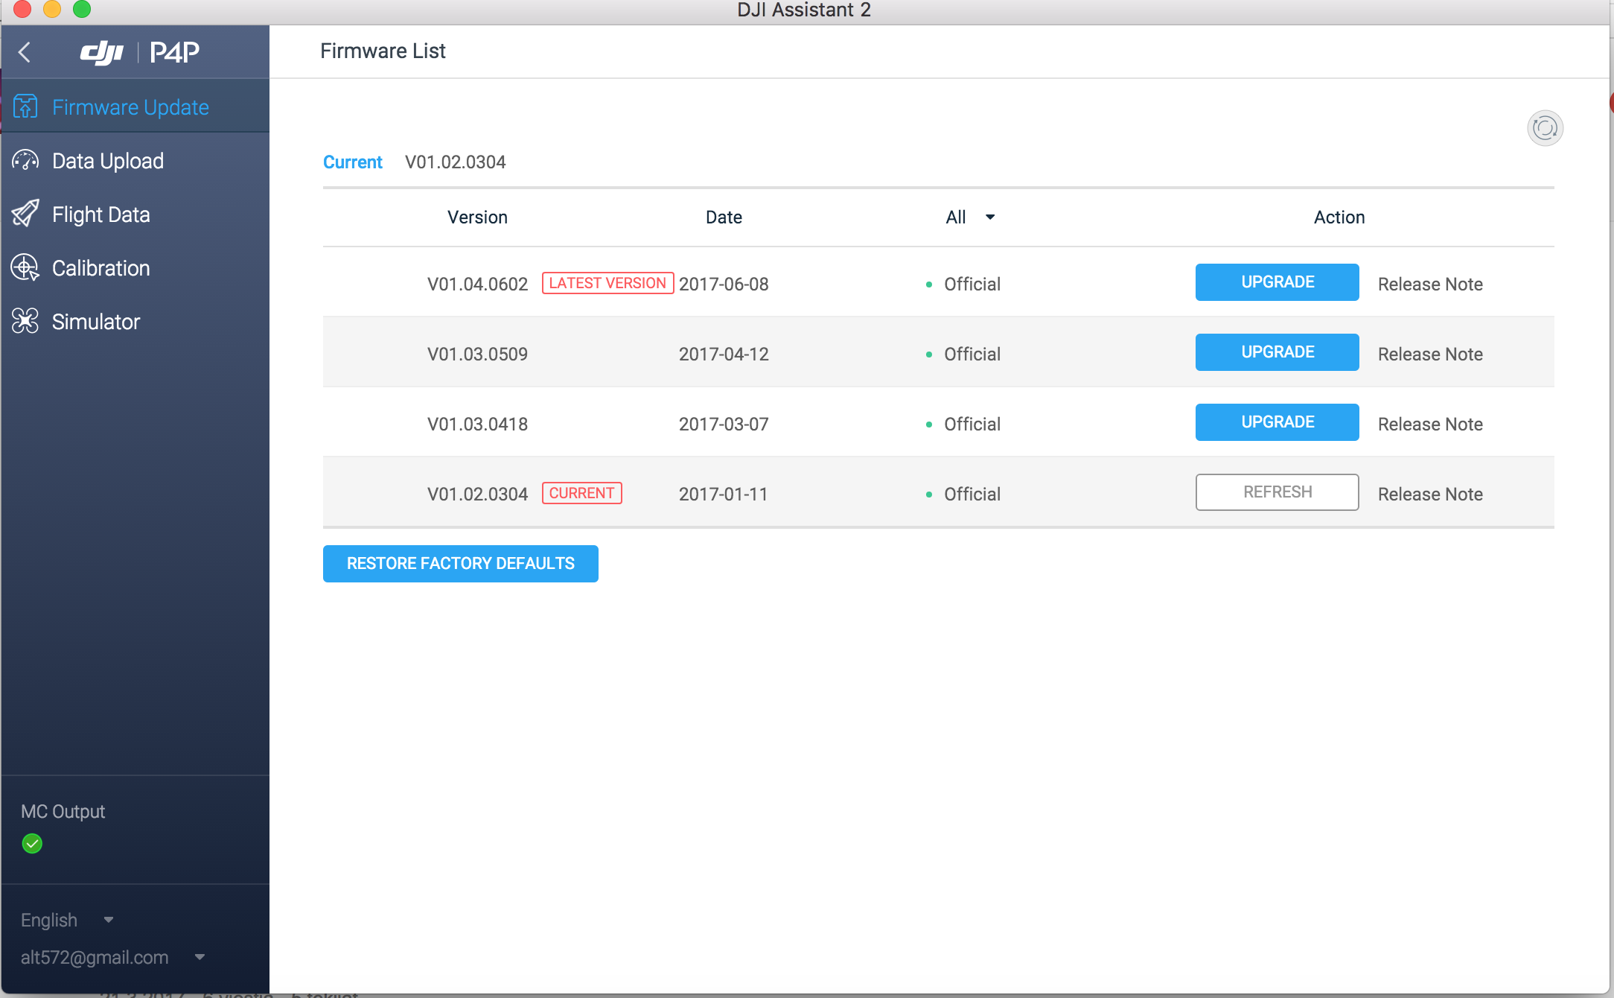Open Release Note for V01.03.0418
1614x998 pixels.
1430,425
